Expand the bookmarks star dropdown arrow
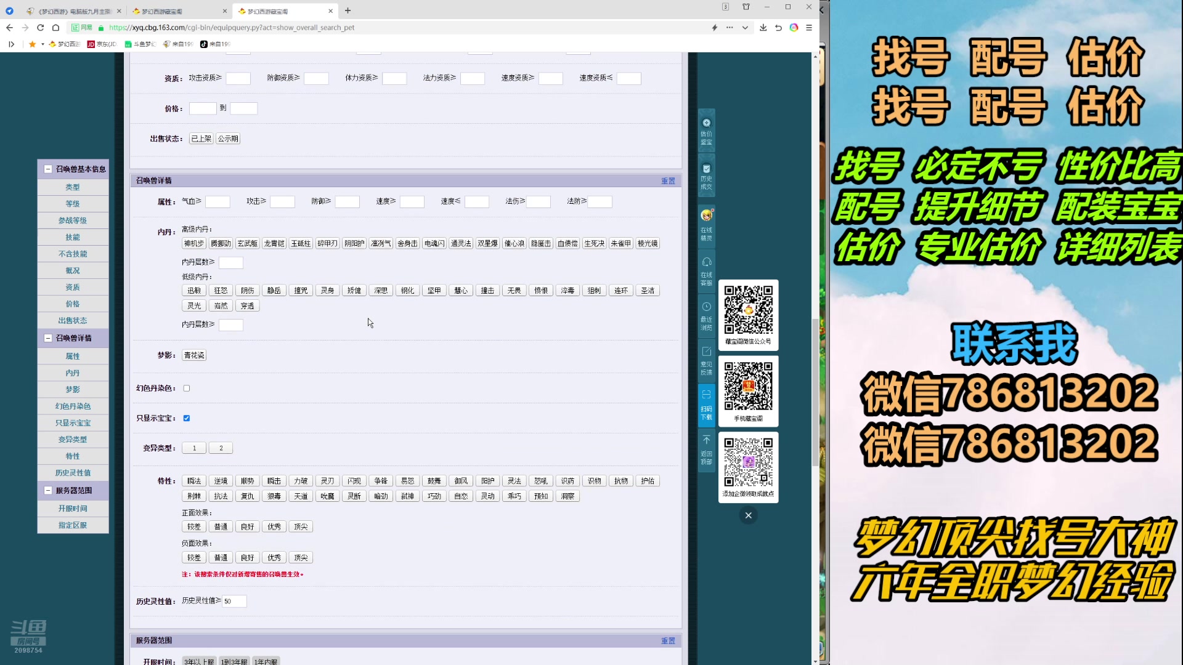1183x665 pixels. pos(43,44)
